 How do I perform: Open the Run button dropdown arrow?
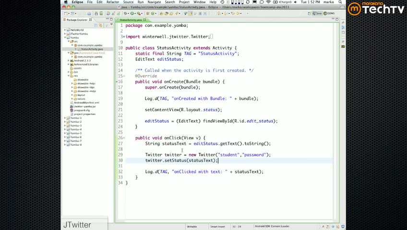click(x=135, y=13)
